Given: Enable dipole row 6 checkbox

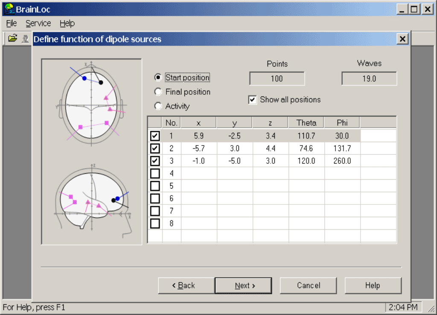Looking at the screenshot, I should (x=155, y=198).
